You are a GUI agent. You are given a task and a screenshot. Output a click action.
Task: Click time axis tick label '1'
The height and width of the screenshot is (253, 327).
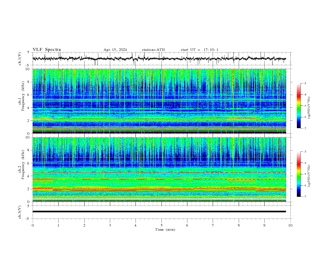pyautogui.click(x=58, y=225)
